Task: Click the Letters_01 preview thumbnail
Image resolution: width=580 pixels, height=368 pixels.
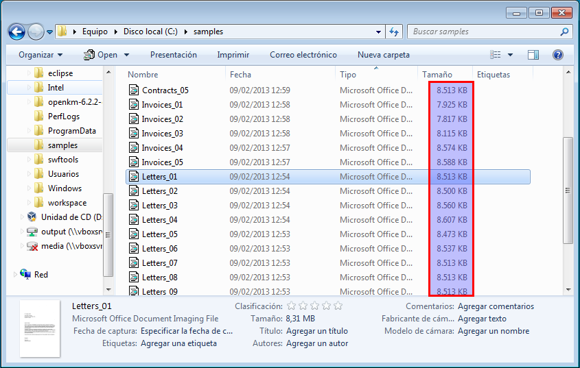Action: (x=40, y=328)
